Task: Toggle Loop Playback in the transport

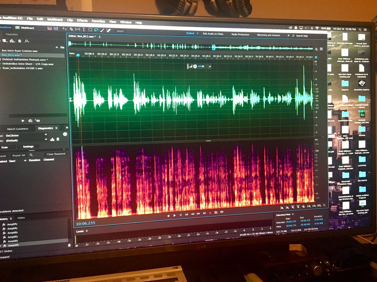Action: [216, 212]
